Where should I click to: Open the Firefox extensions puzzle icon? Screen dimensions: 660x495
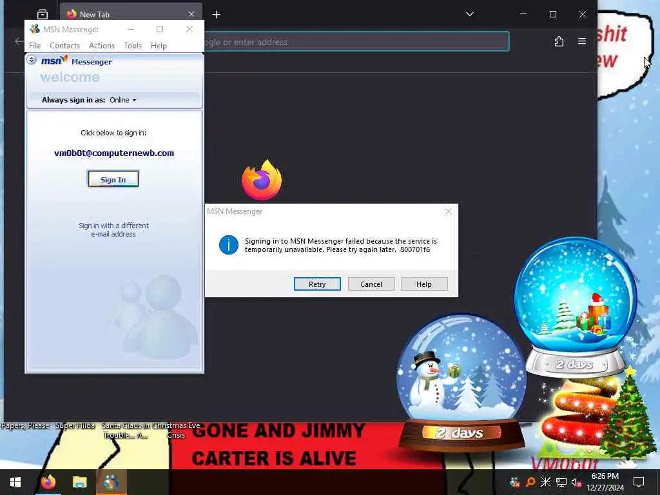click(559, 41)
